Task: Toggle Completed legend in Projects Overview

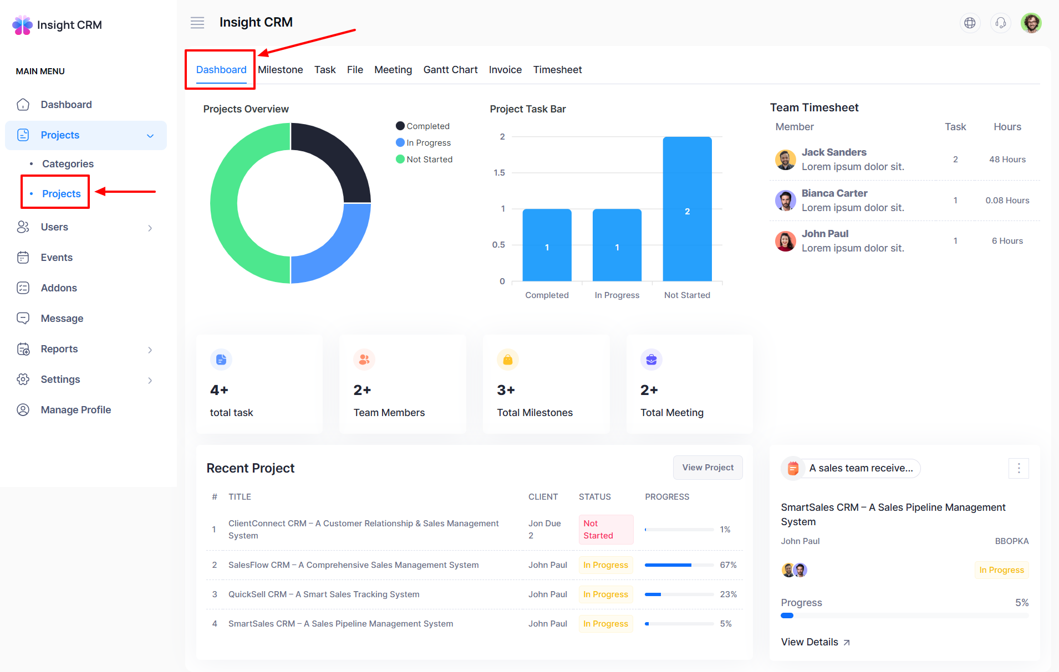Action: [423, 126]
